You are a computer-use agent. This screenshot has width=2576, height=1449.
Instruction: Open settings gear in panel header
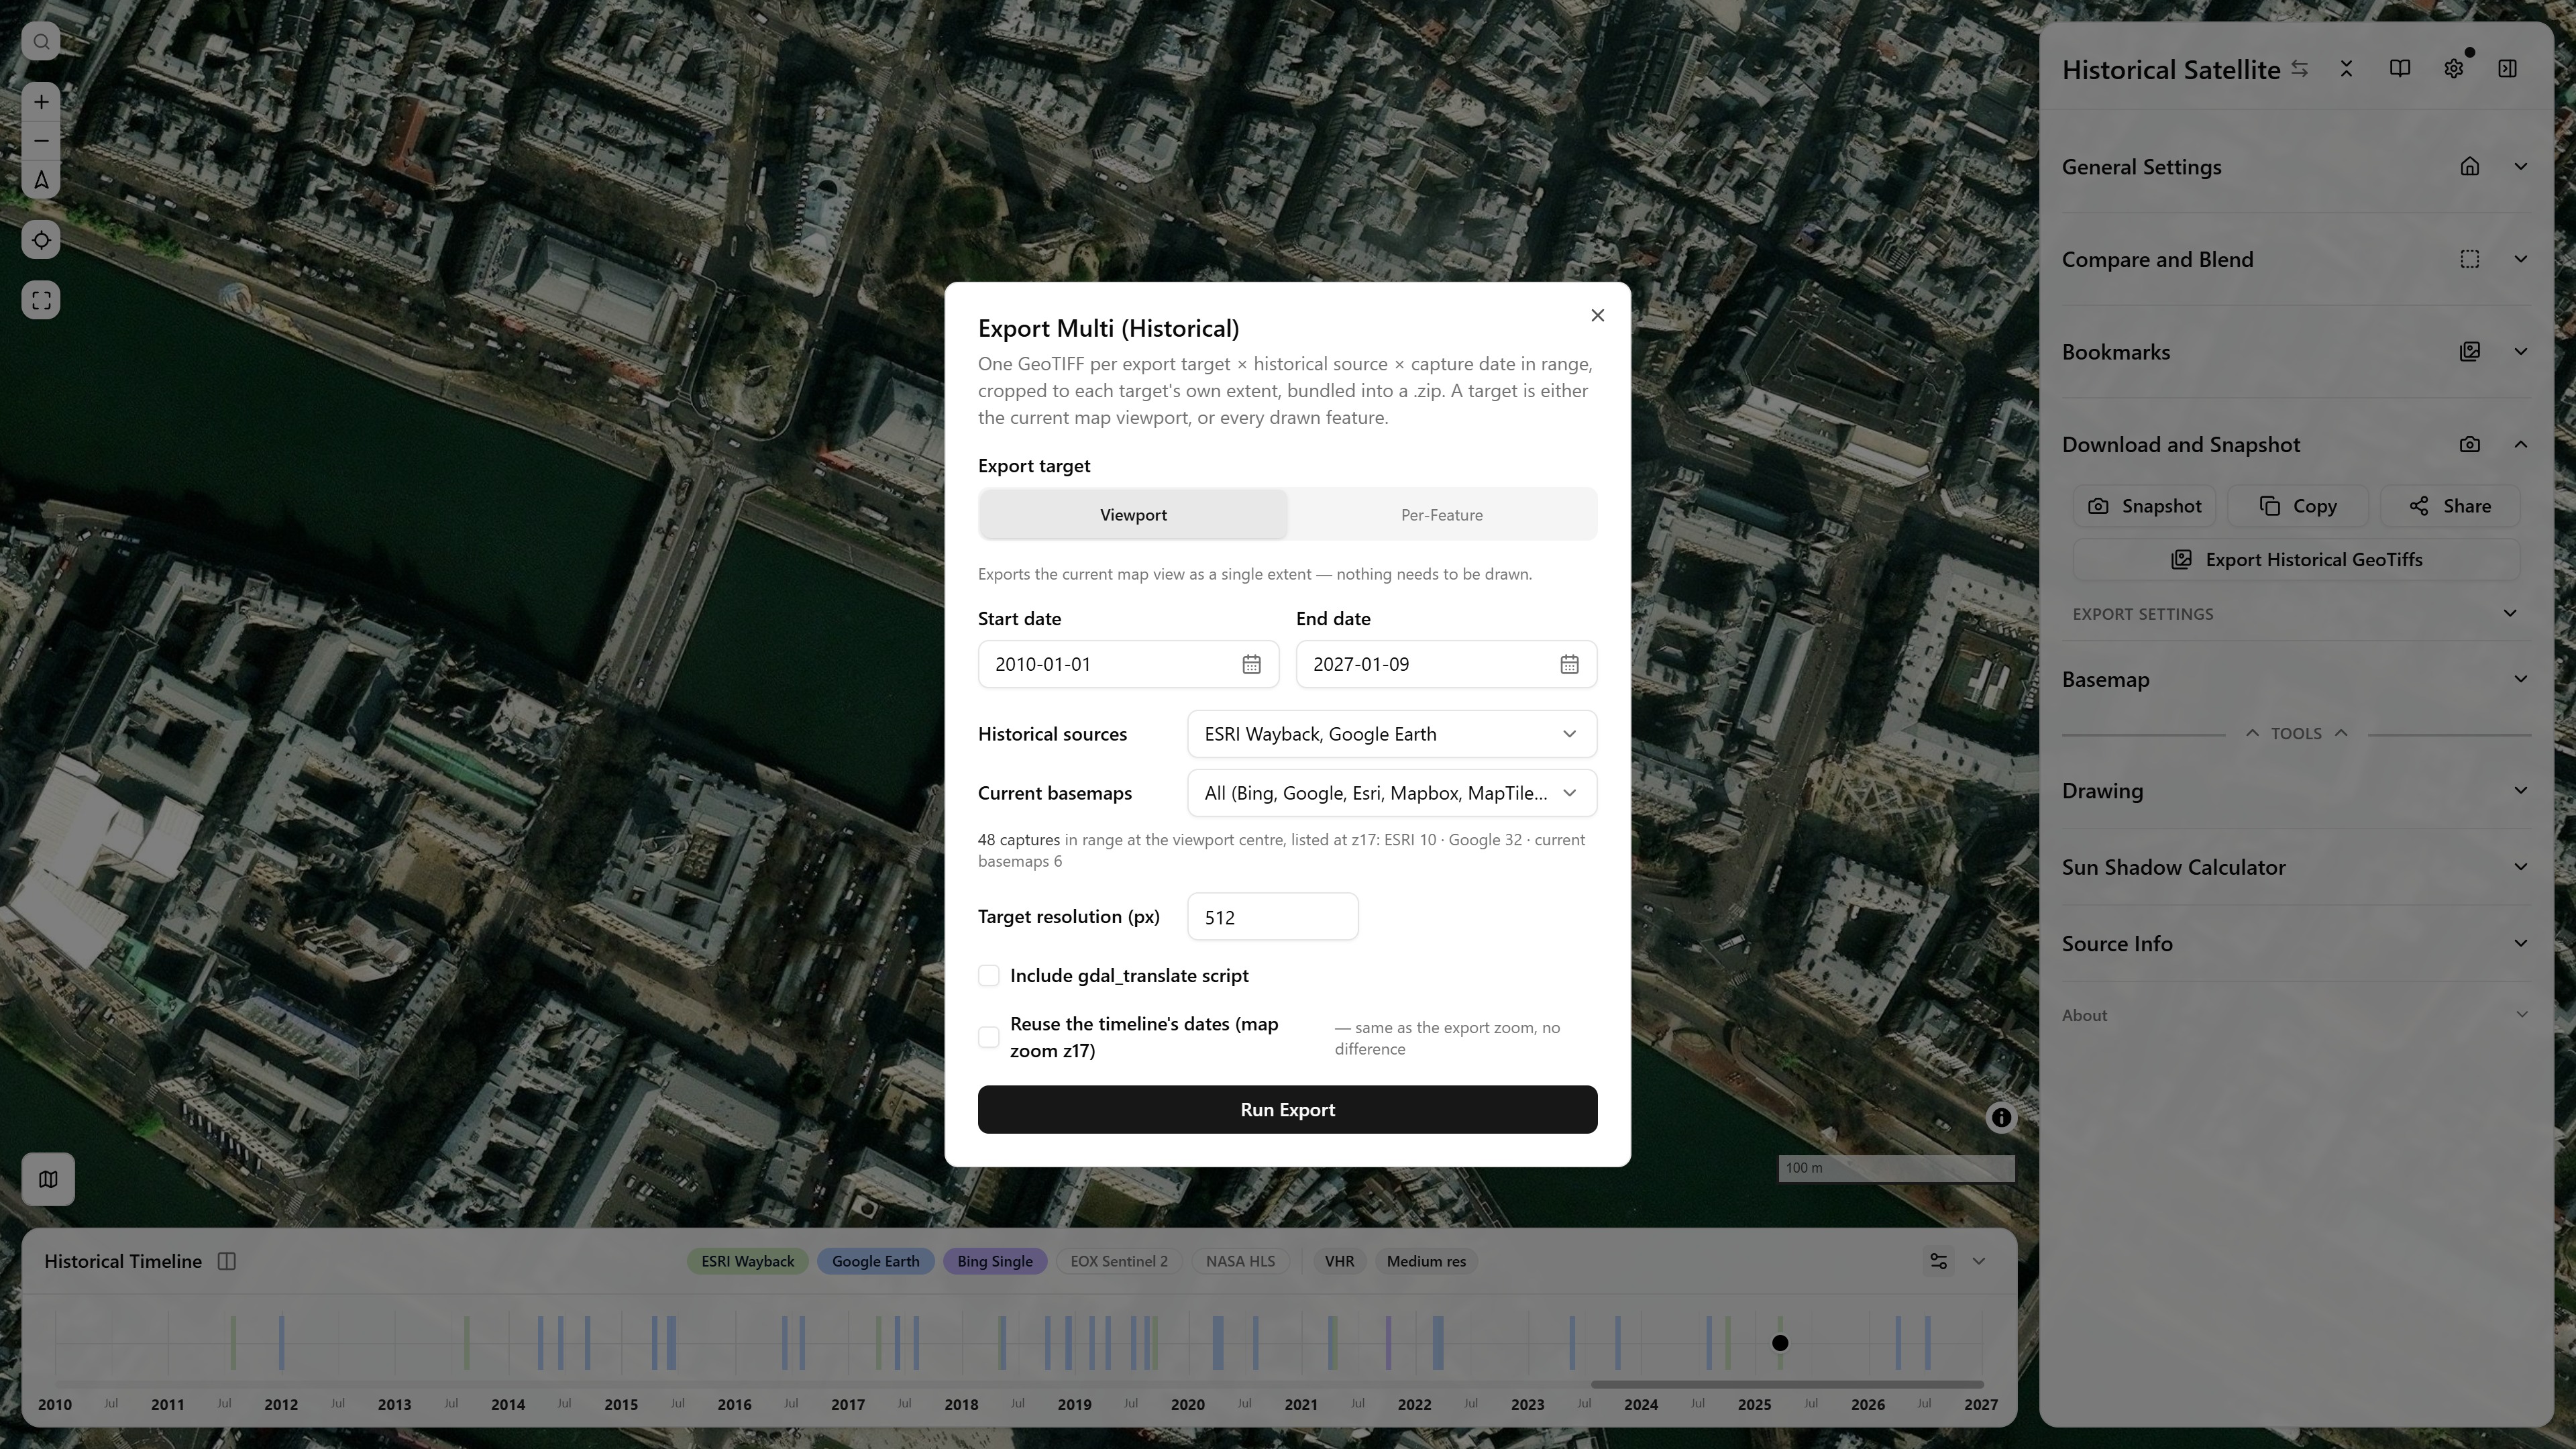[x=2454, y=69]
